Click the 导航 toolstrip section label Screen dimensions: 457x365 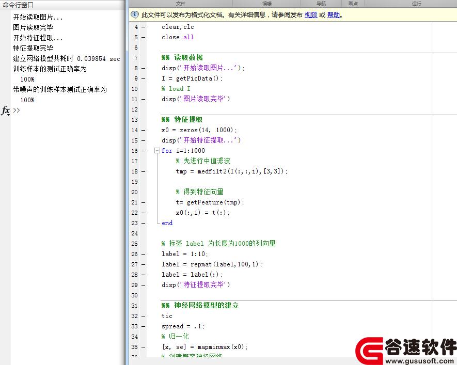321,4
